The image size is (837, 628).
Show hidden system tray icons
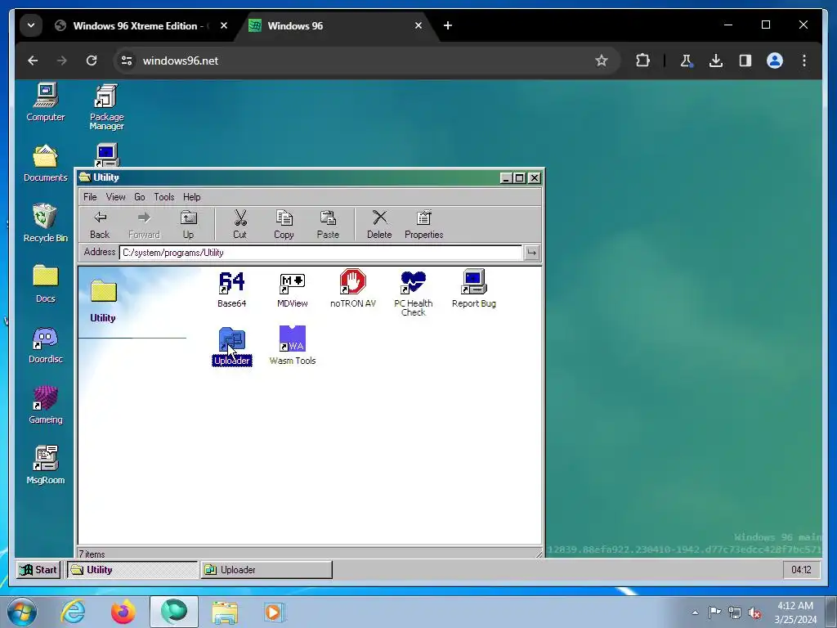tap(695, 612)
